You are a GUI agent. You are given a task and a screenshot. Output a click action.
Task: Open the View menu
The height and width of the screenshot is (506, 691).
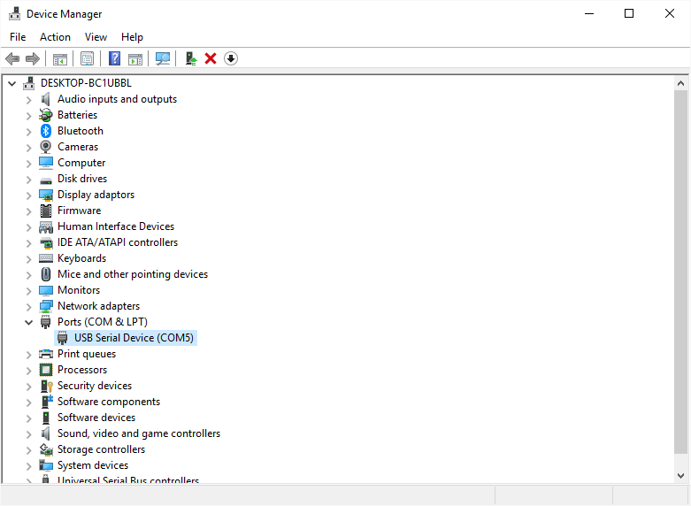tap(96, 37)
